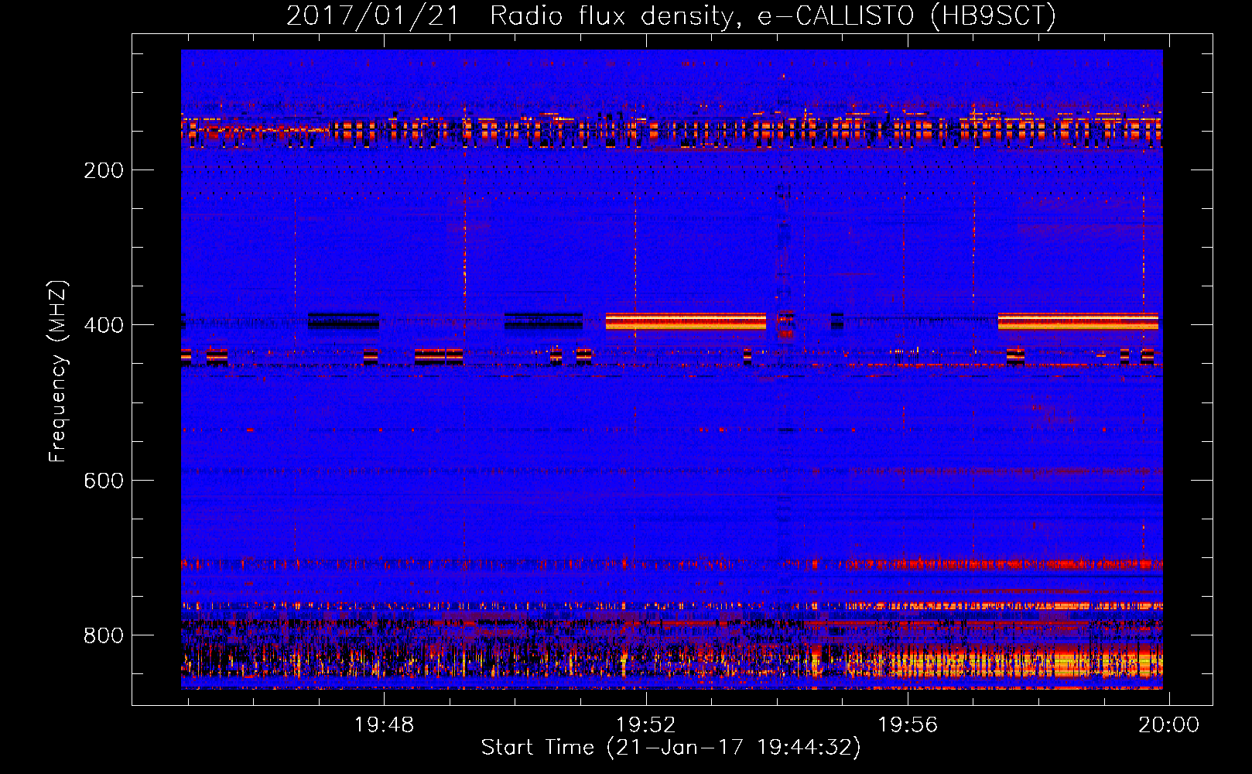The width and height of the screenshot is (1252, 774).
Task: Click the 'Start Time (21-Jan-17 19:44:32)' x-axis label
Action: [671, 748]
